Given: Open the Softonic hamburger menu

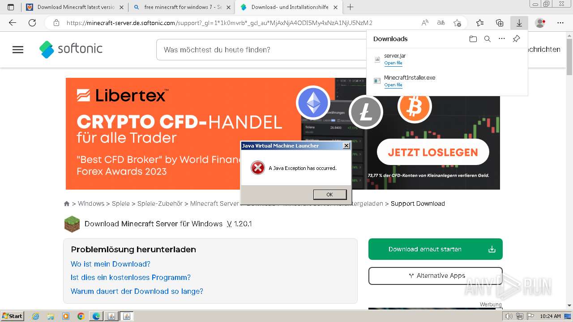Looking at the screenshot, I should click(18, 50).
